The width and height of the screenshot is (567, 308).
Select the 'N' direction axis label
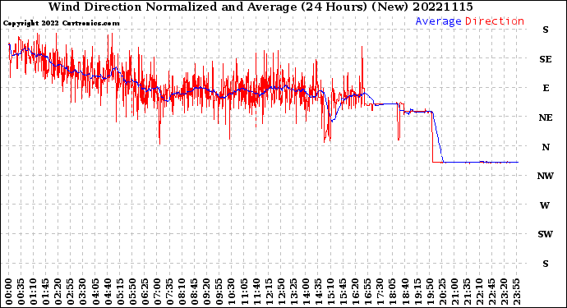click(546, 147)
